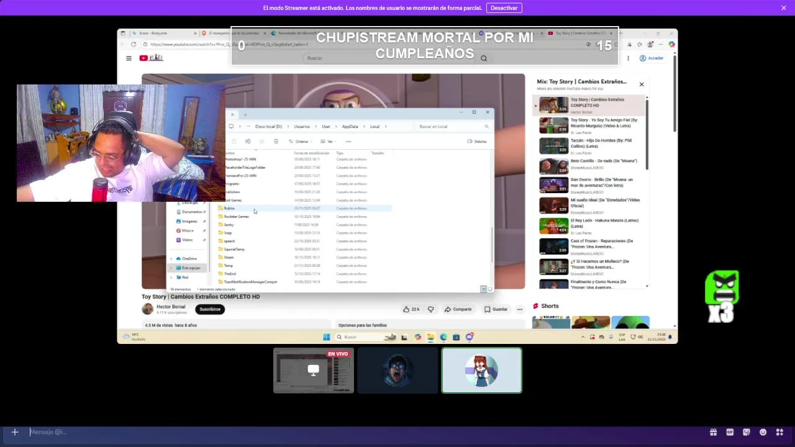Click the 'Fecha de modificación' column header
The image size is (795, 447).
312,153
